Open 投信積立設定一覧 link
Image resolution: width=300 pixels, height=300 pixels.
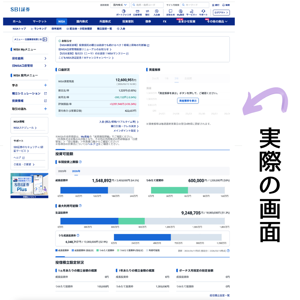click(220, 295)
